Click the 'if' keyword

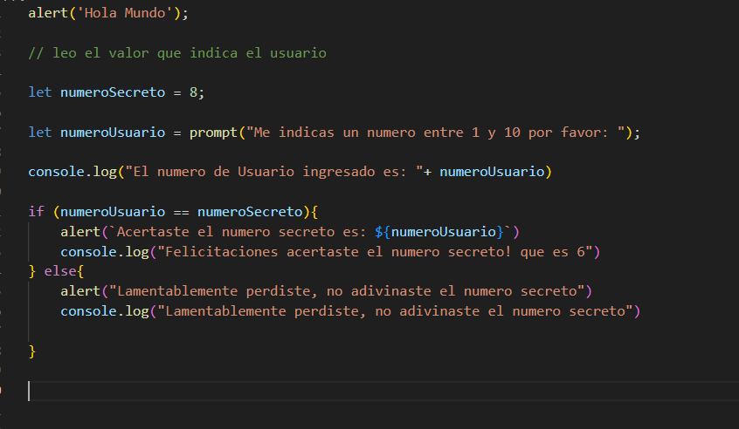37,211
